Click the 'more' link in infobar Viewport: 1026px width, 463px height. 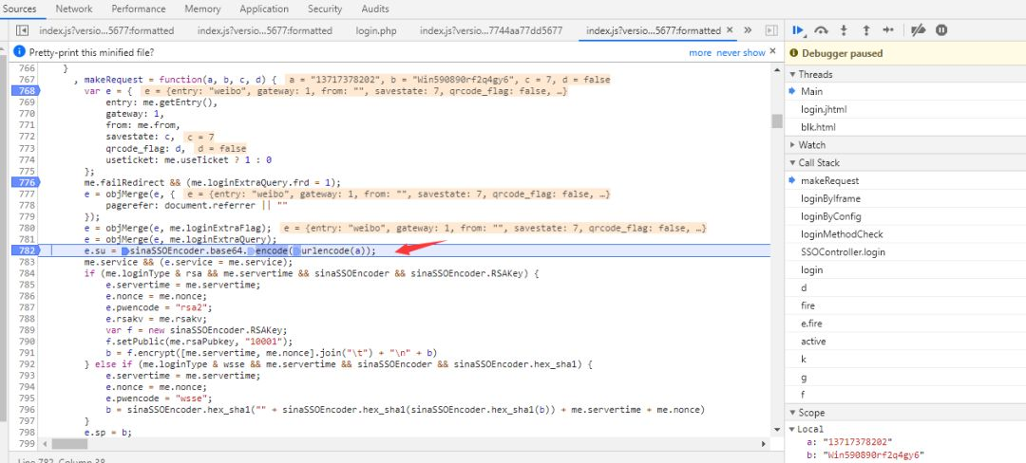pyautogui.click(x=699, y=52)
